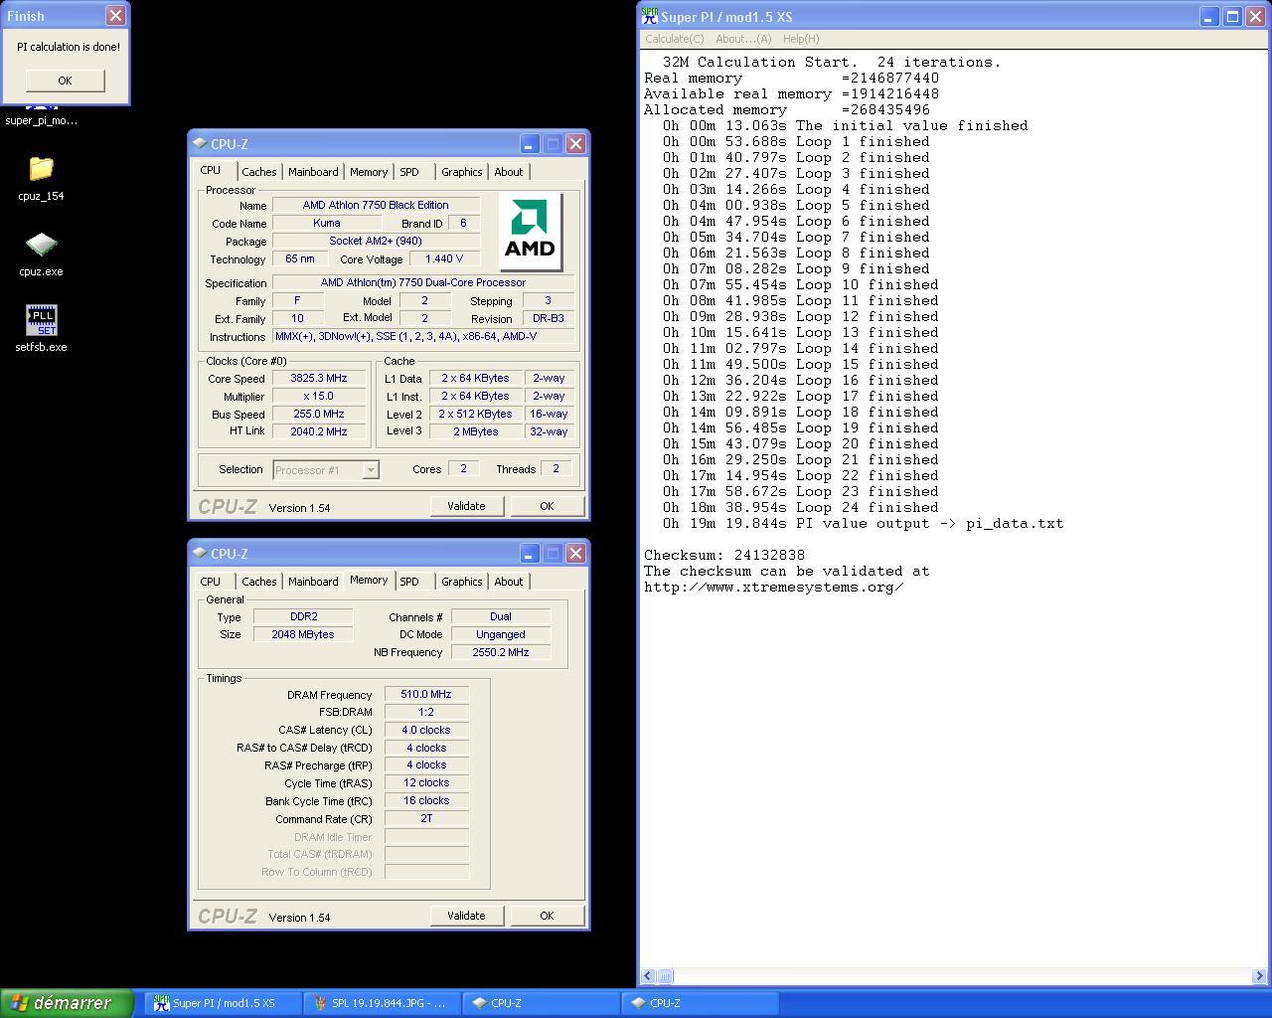1272x1018 pixels.
Task: Maximize the Super PI window
Action: (x=1232, y=16)
